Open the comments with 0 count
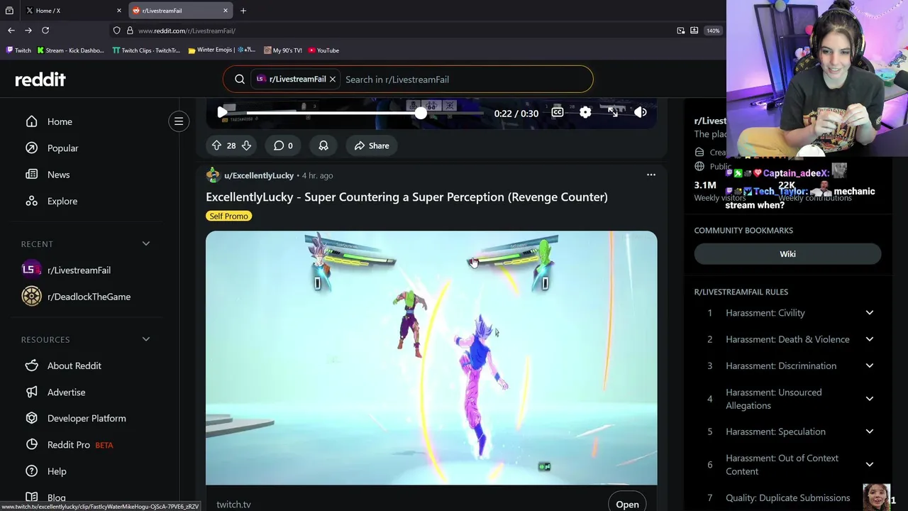The image size is (908, 511). [x=283, y=145]
